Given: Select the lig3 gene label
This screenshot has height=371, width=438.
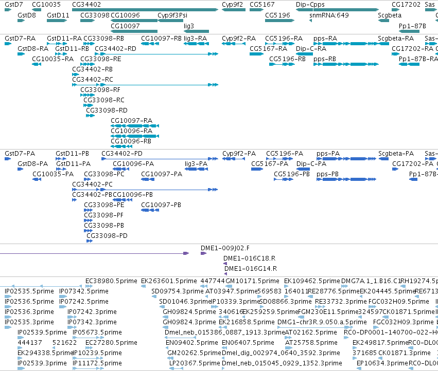Looking at the screenshot, I should (189, 26).
